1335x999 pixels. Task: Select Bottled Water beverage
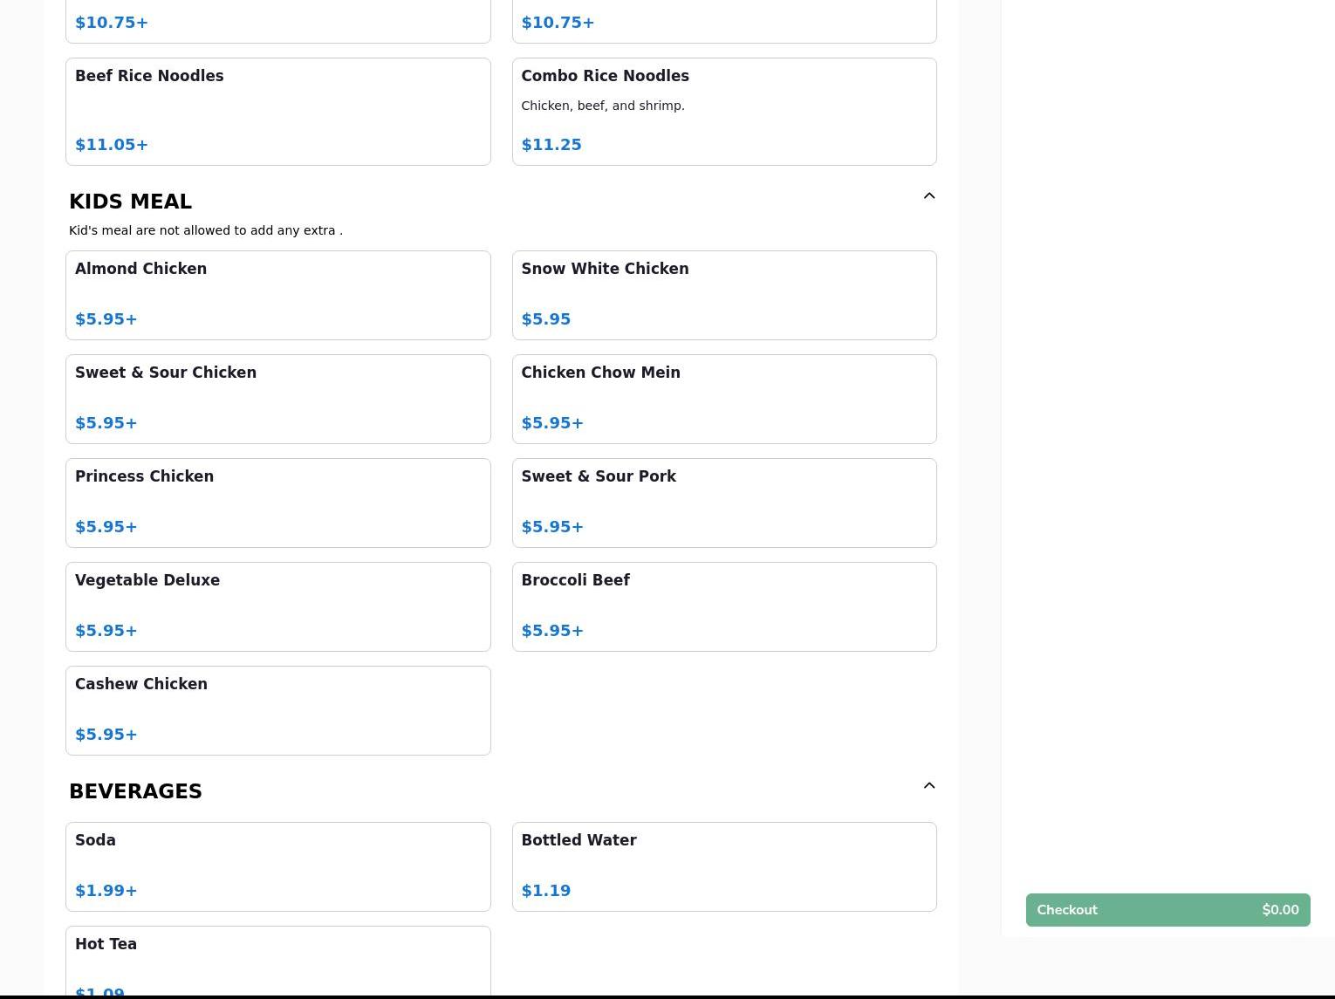click(x=723, y=866)
